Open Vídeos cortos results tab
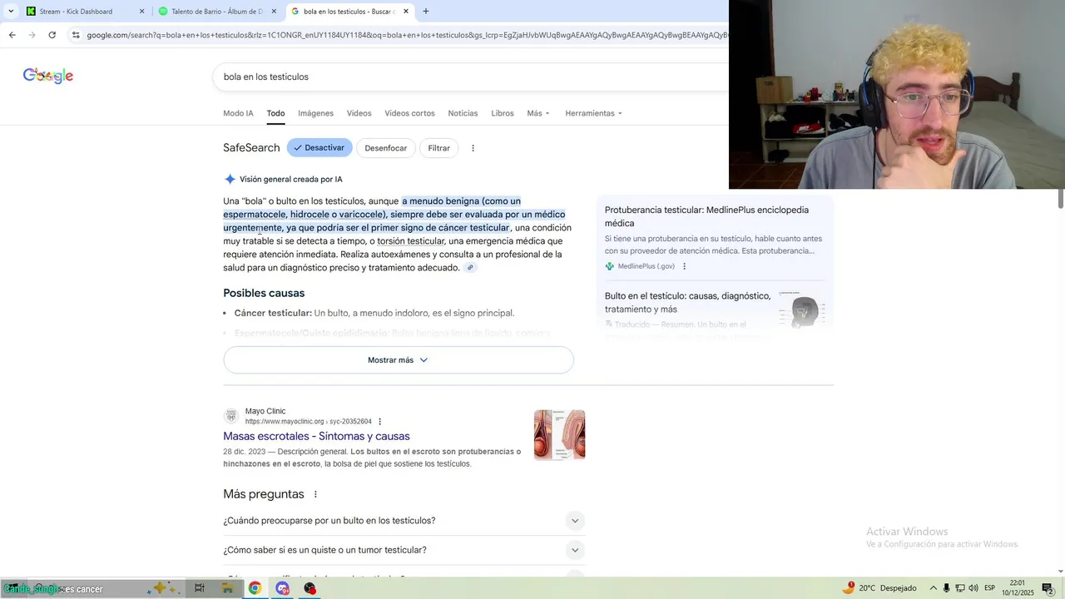The image size is (1065, 599). pos(409,113)
